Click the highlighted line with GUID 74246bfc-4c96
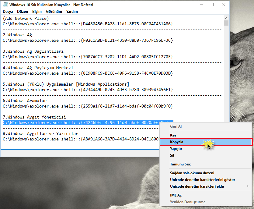This screenshot has height=209, width=254. coord(81,122)
